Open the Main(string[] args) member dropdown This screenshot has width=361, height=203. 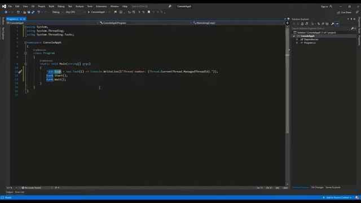point(239,23)
